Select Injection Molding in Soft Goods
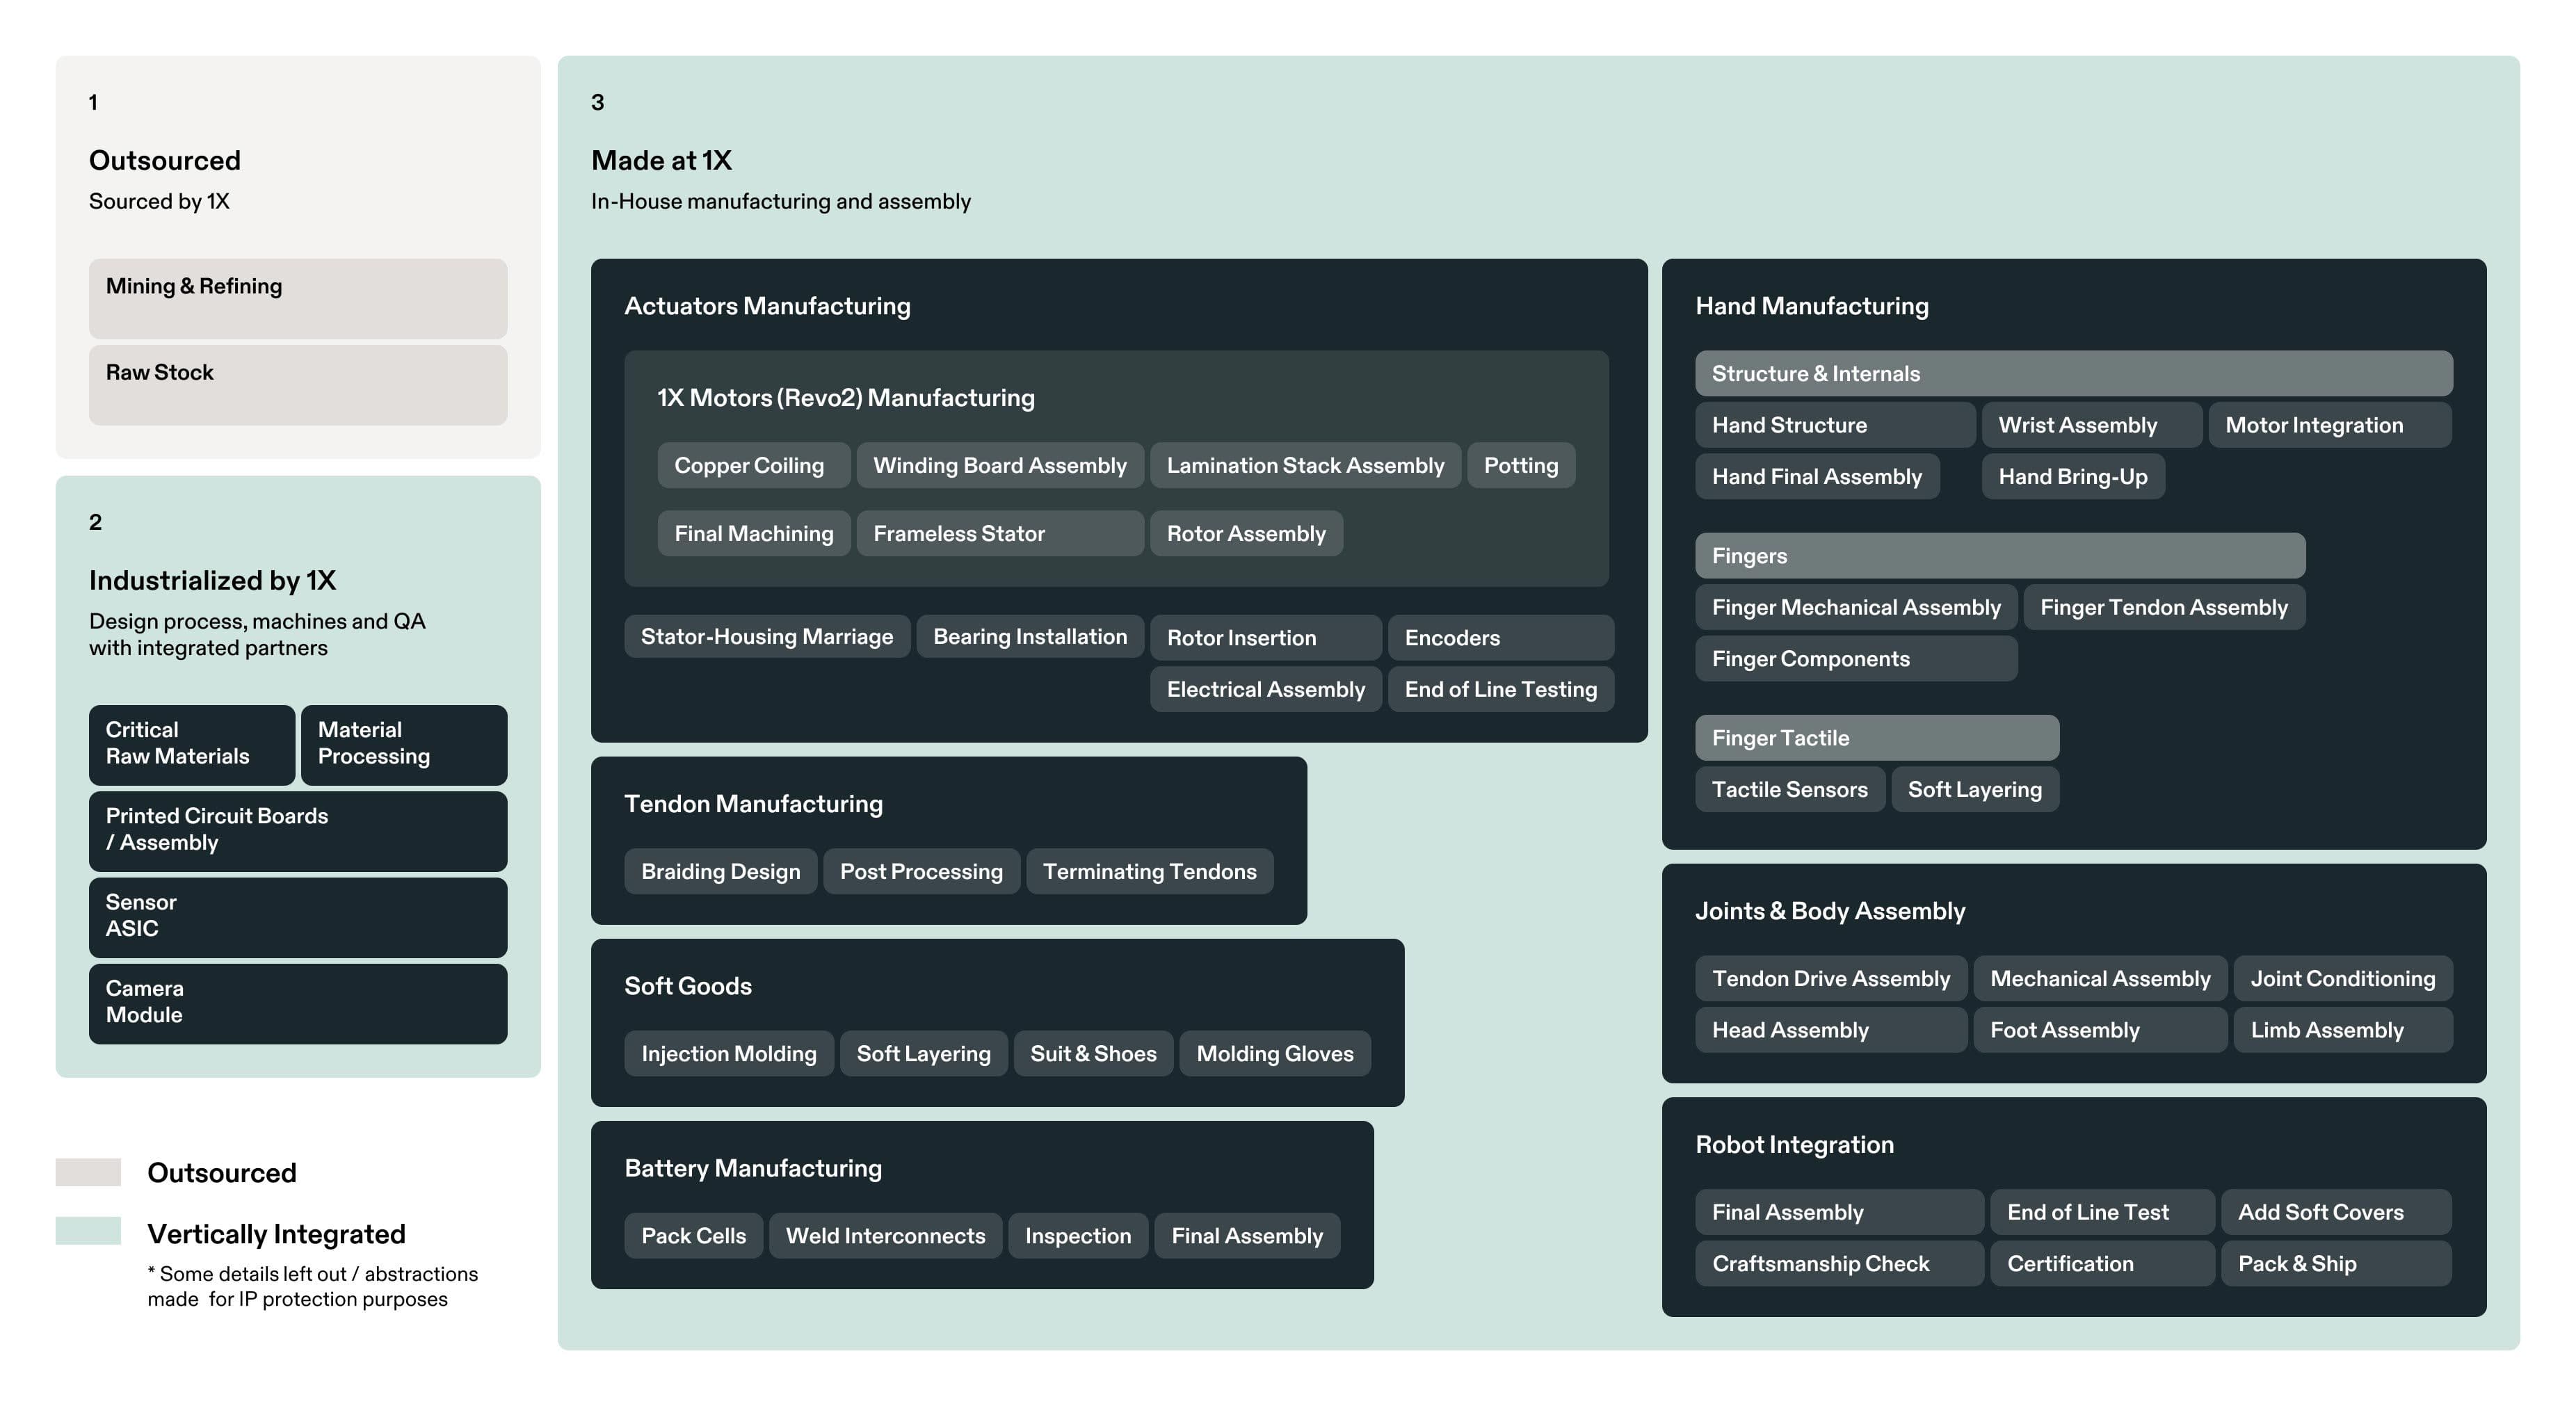The width and height of the screenshot is (2576, 1406). click(728, 1053)
